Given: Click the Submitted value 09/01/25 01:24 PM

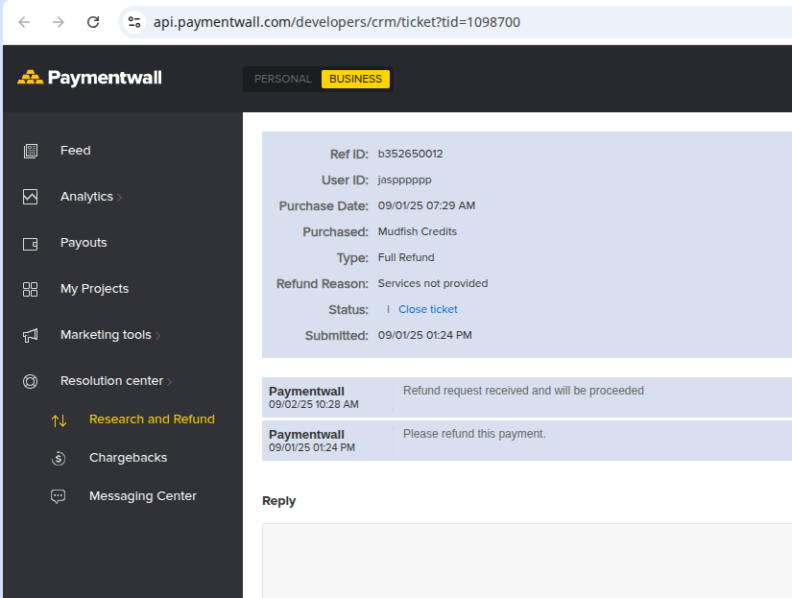Looking at the screenshot, I should tap(424, 335).
